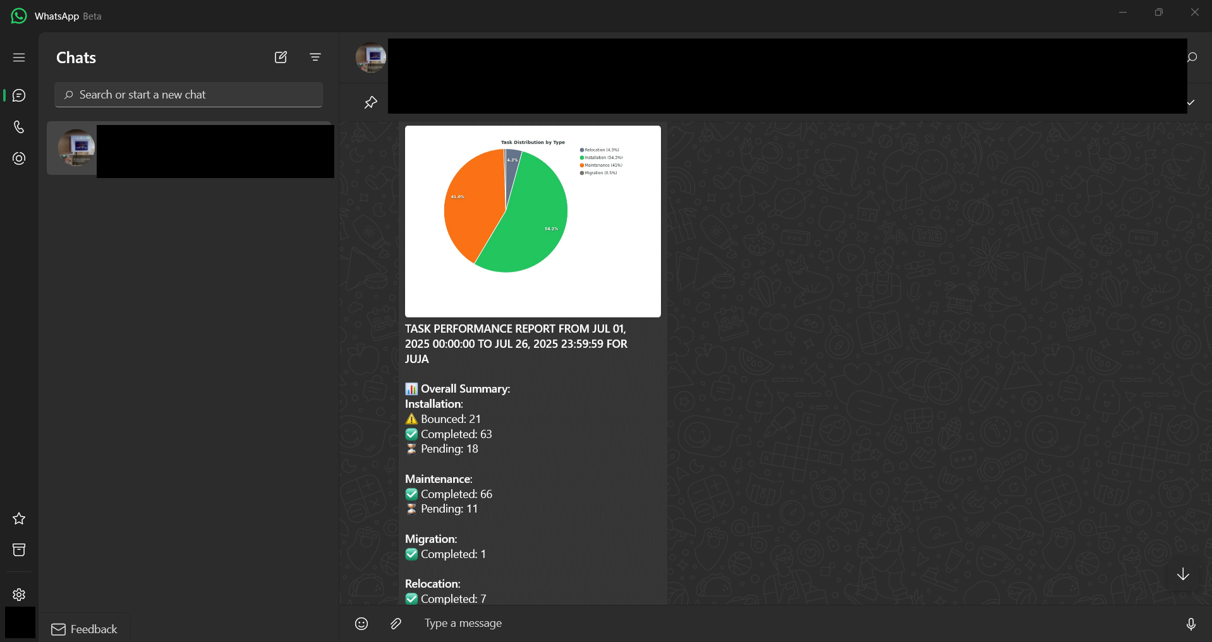The height and width of the screenshot is (642, 1212).
Task: Click the Migration: heading
Action: tap(431, 539)
